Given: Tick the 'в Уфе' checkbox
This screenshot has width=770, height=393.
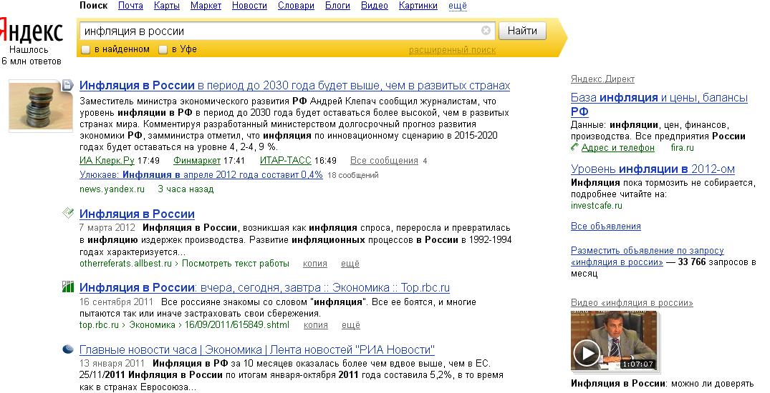Looking at the screenshot, I should (x=163, y=49).
